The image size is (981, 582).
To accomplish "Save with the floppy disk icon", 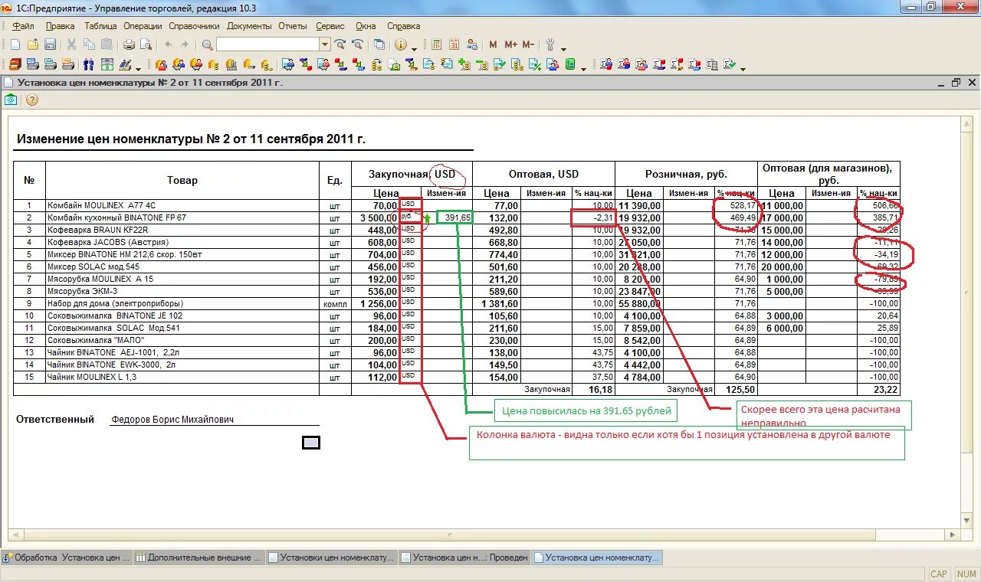I will click(50, 44).
